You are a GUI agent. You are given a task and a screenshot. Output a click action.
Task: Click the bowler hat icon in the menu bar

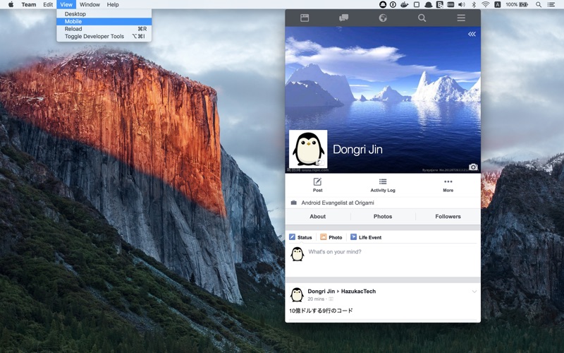(x=428, y=4)
